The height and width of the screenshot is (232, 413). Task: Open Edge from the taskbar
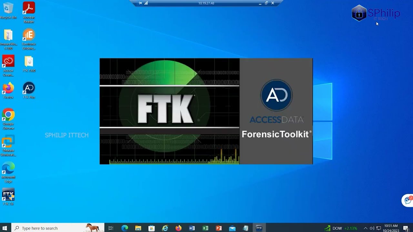click(125, 228)
